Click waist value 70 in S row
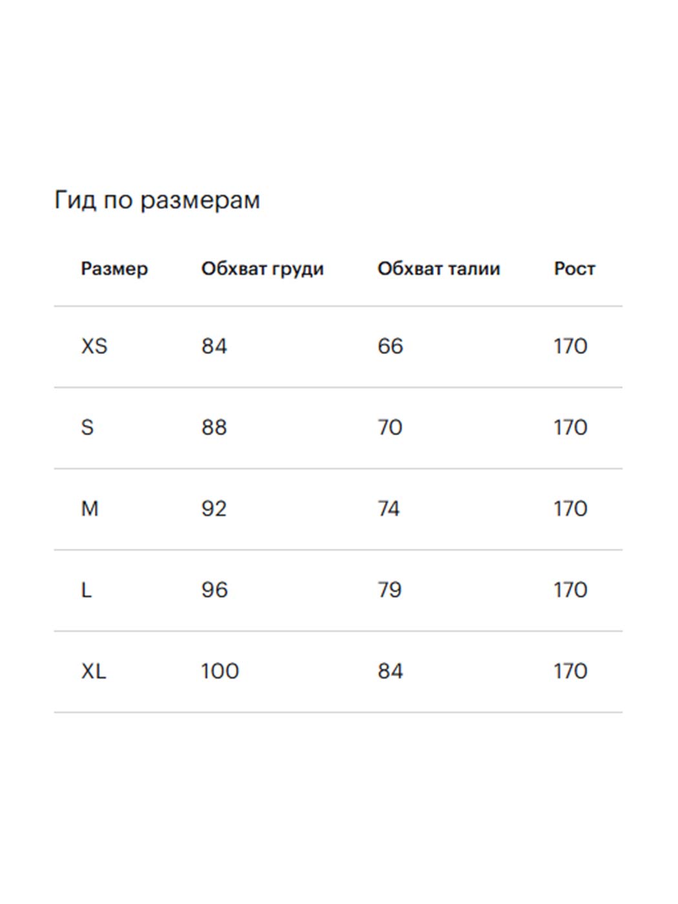Viewport: 678px width, 904px height. [x=390, y=427]
